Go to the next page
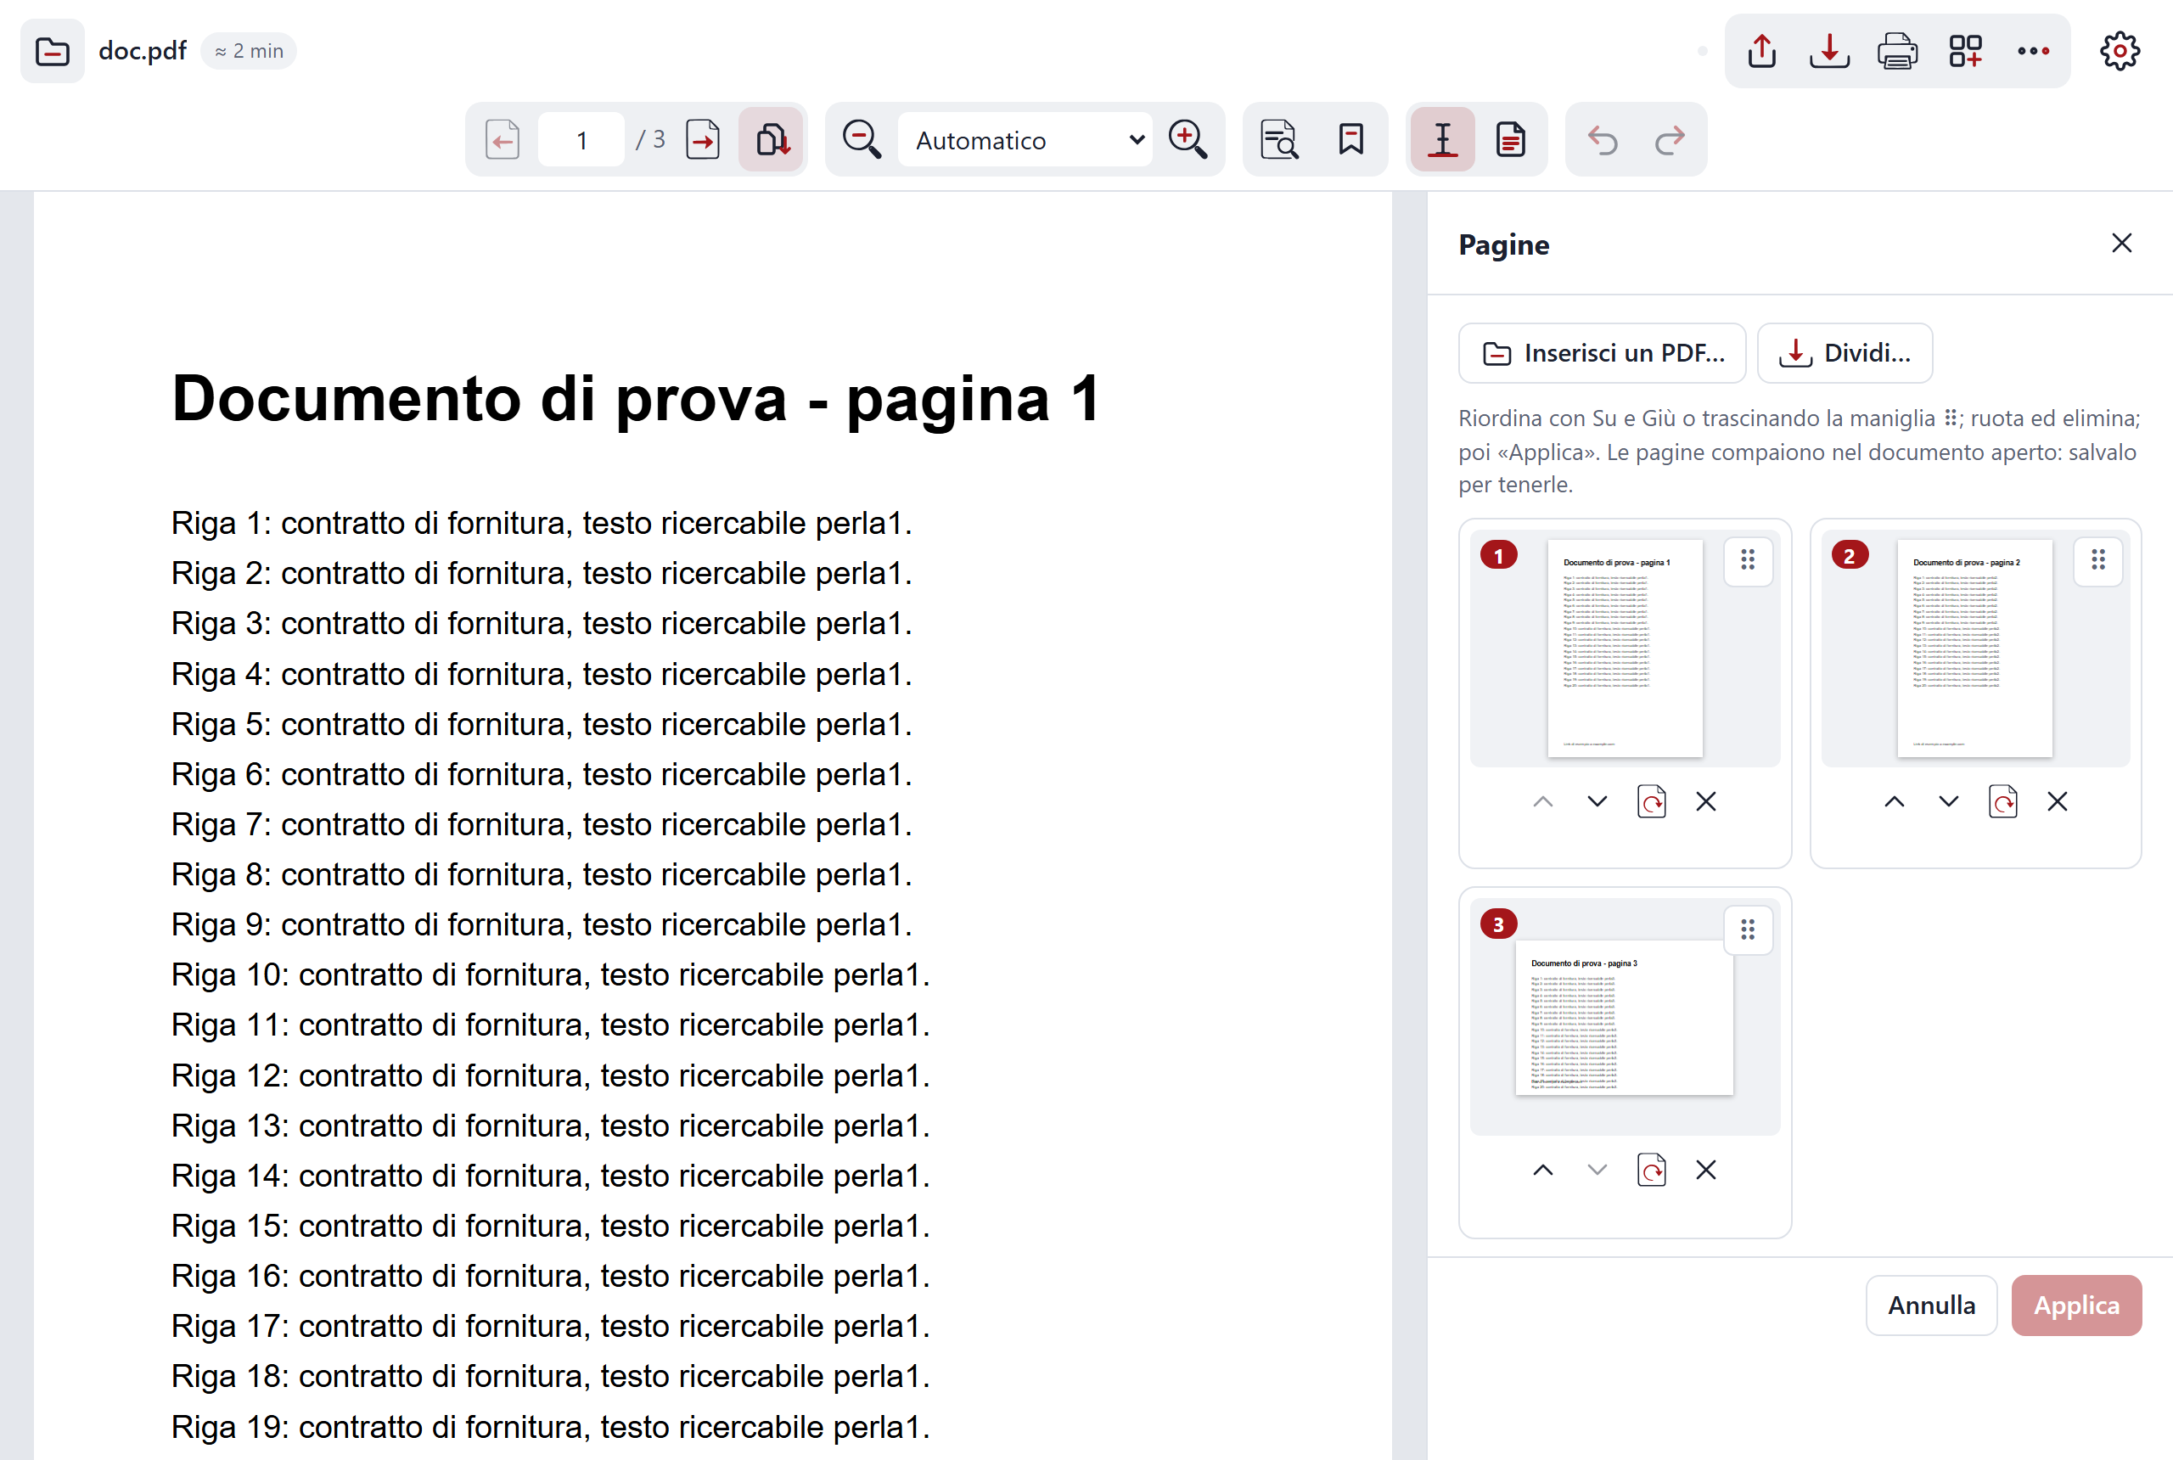The width and height of the screenshot is (2173, 1460). [703, 141]
